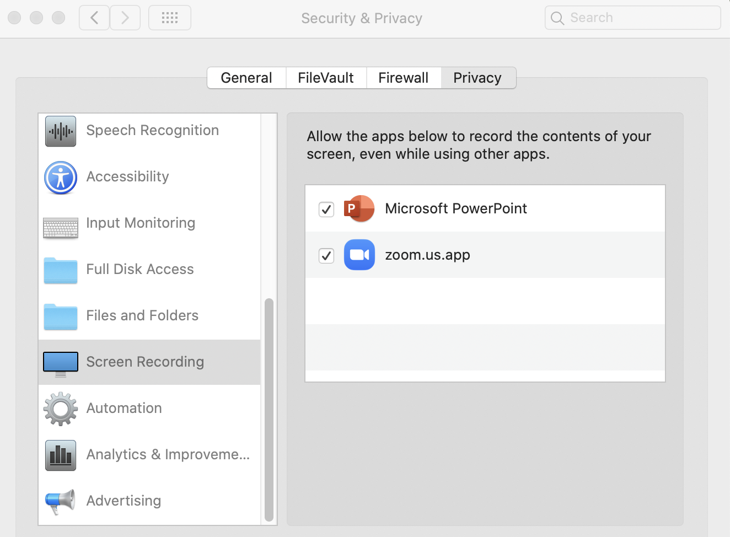The height and width of the screenshot is (537, 730).
Task: Select Accessibility label in the sidebar
Action: 128,176
